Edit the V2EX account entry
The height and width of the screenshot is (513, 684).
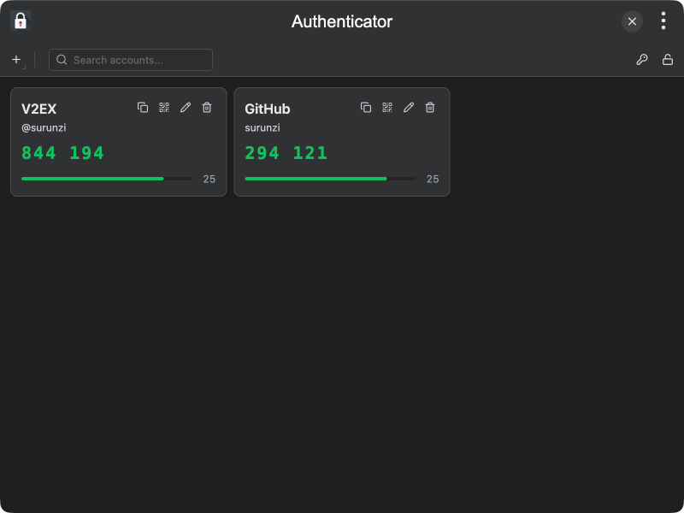pyautogui.click(x=186, y=108)
